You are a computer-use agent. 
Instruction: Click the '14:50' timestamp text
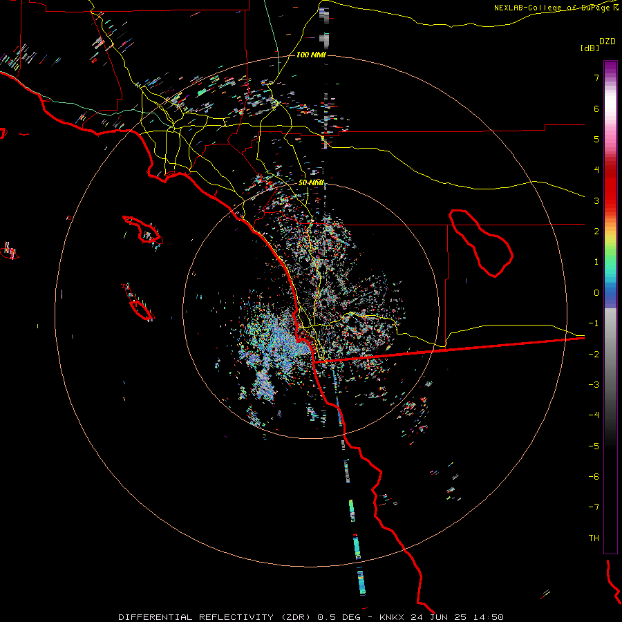pyautogui.click(x=489, y=617)
